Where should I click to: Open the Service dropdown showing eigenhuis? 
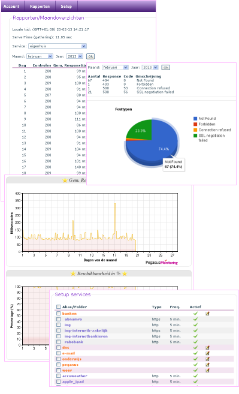(58, 46)
